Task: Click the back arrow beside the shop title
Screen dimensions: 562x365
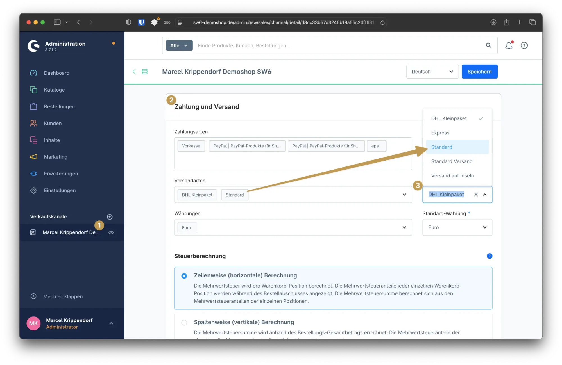Action: coord(134,72)
